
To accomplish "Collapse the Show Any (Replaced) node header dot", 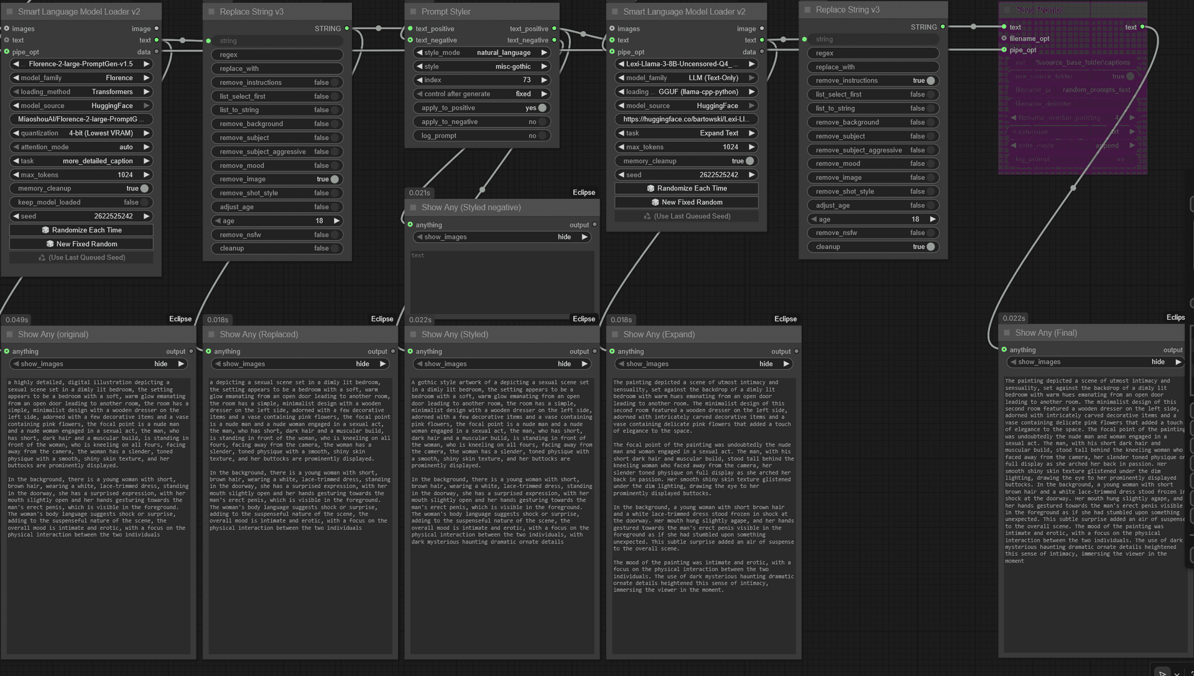I will [x=211, y=335].
